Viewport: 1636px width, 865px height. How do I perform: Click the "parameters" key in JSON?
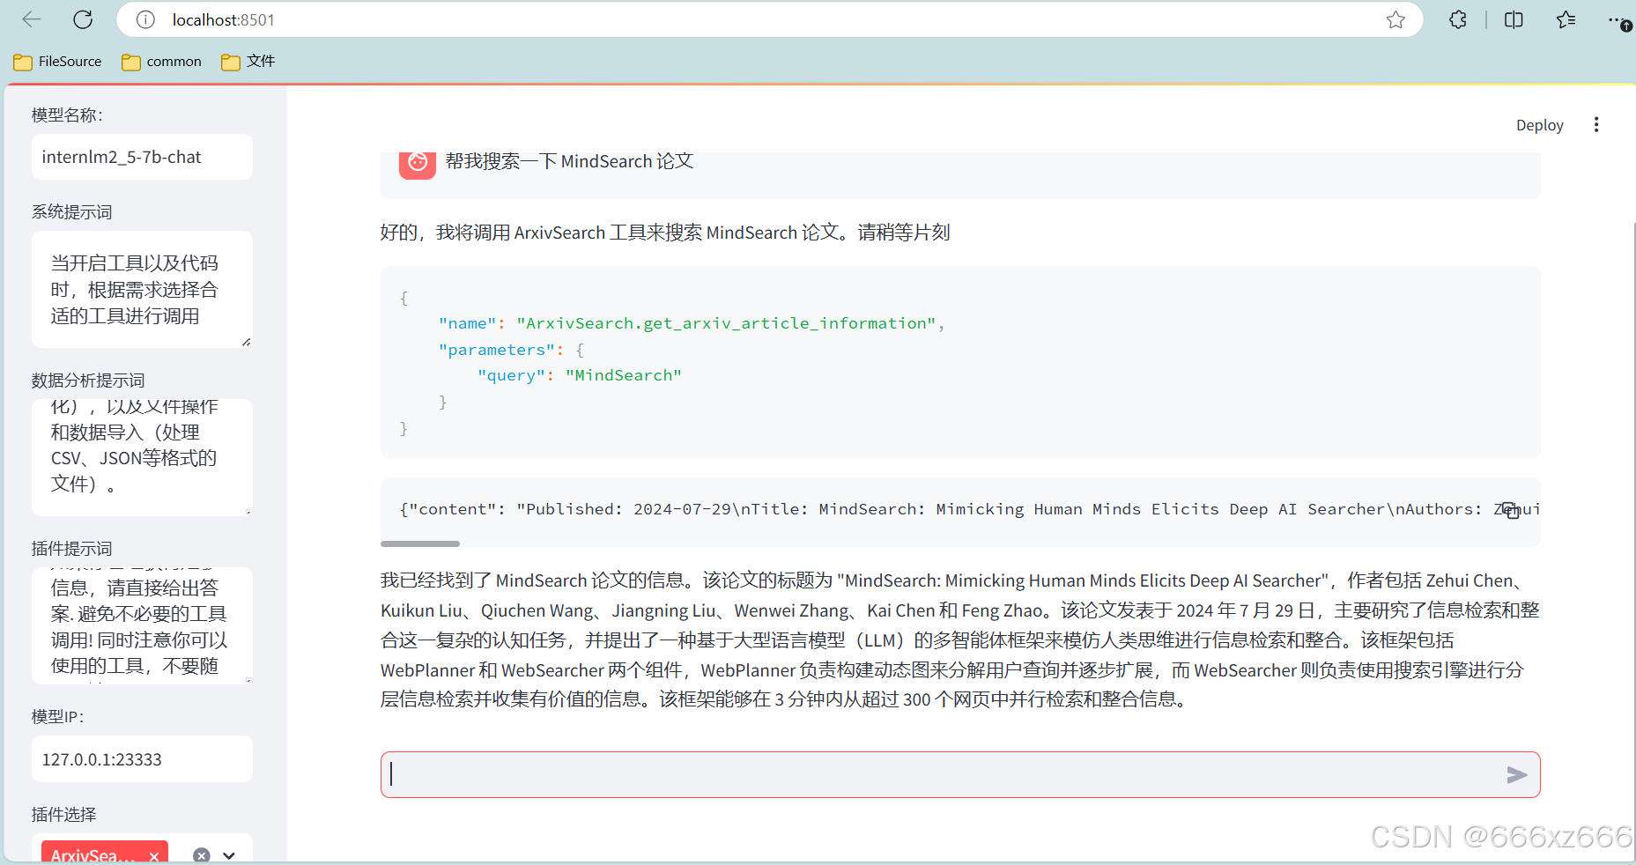pyautogui.click(x=496, y=350)
